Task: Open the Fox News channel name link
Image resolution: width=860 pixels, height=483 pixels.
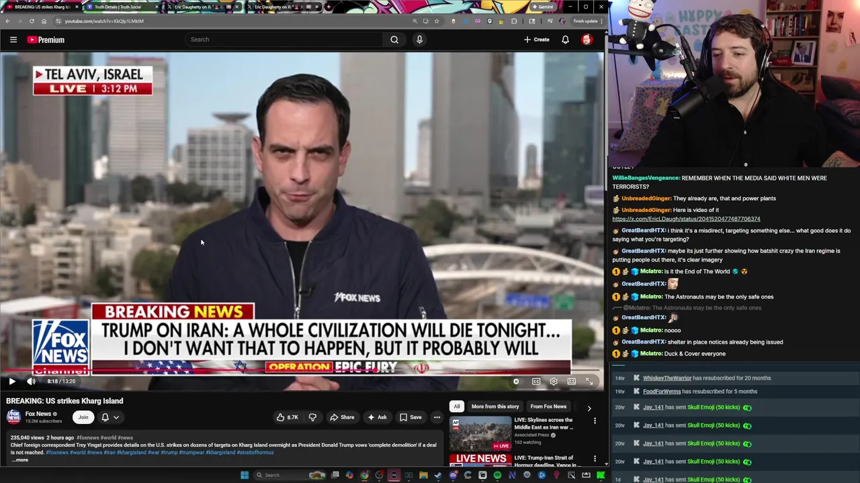Action: point(38,414)
